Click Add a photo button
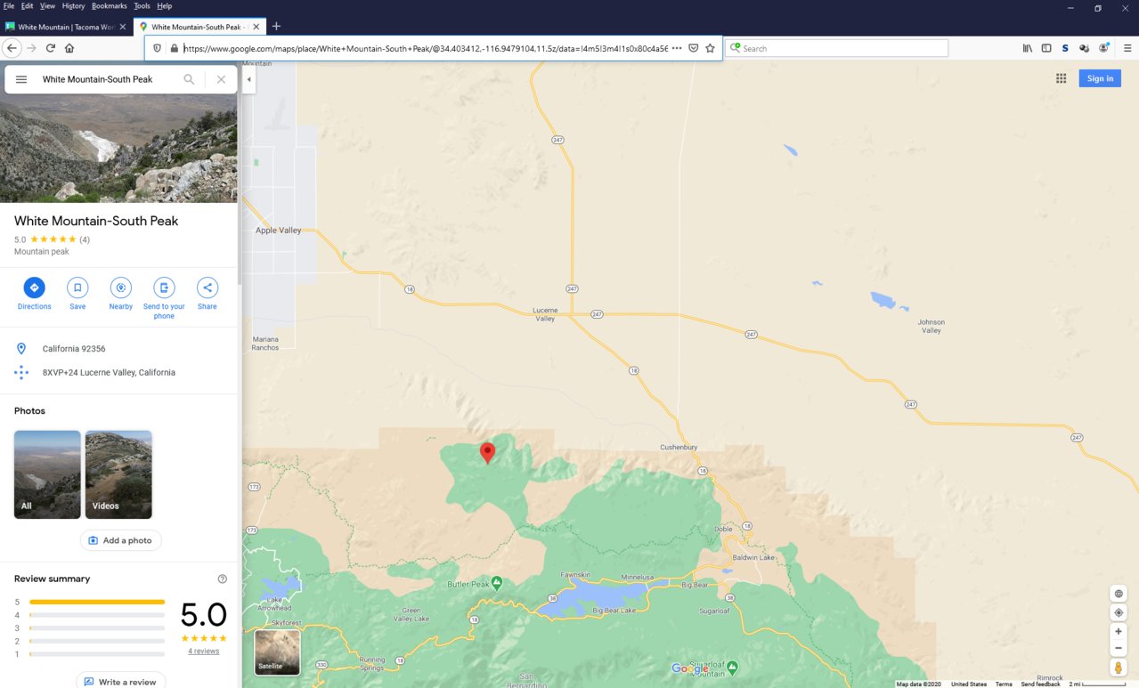 click(121, 540)
